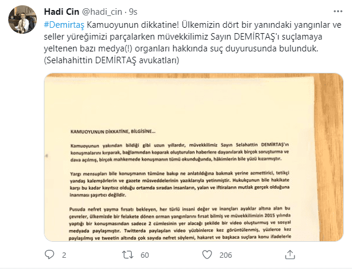The height and width of the screenshot is (269, 352).
Task: Open the #Demirtaş hashtag link
Action: click(x=64, y=25)
